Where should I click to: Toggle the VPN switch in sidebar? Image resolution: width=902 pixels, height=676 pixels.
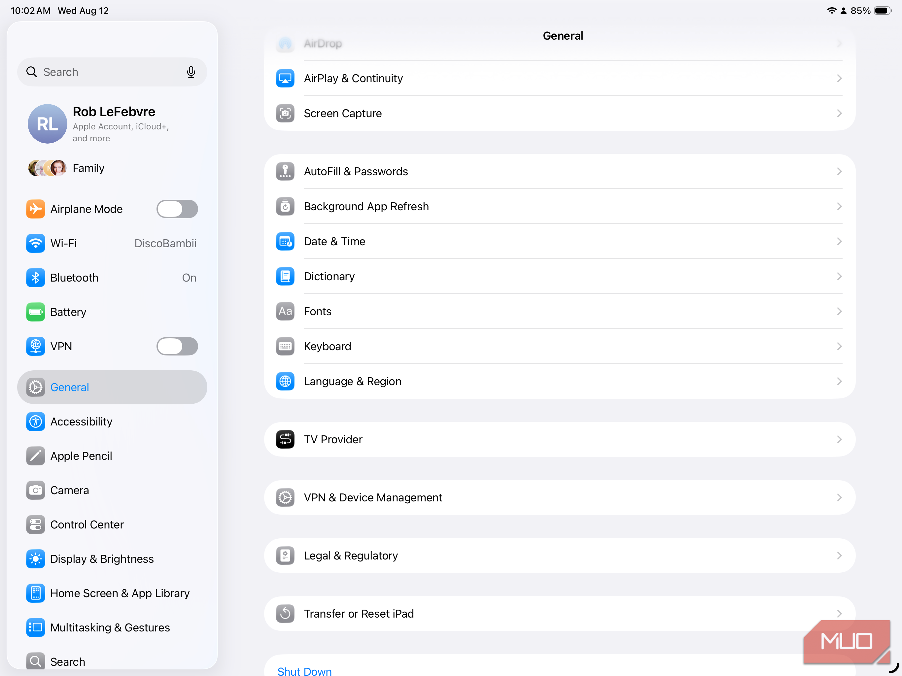coord(177,347)
